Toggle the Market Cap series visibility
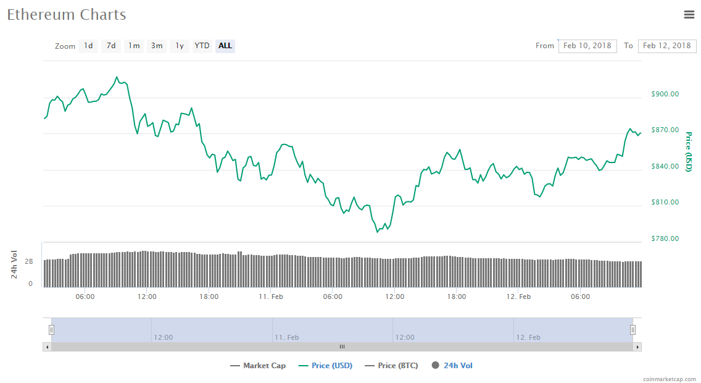 pos(258,365)
